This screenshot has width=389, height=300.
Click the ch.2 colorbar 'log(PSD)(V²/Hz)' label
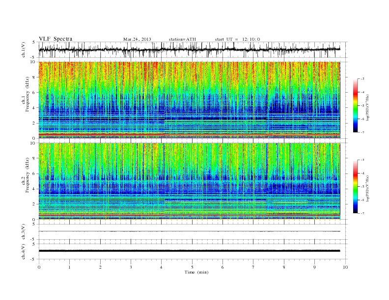coord(367,188)
